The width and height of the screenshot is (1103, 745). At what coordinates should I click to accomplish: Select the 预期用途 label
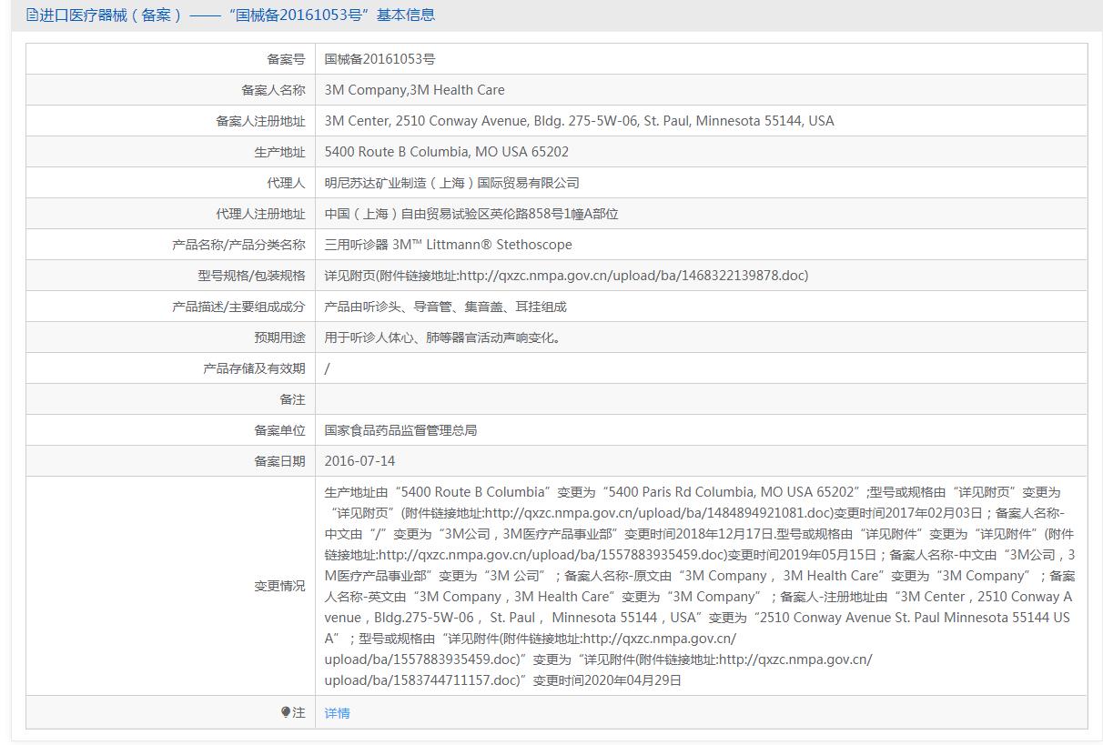coord(279,337)
